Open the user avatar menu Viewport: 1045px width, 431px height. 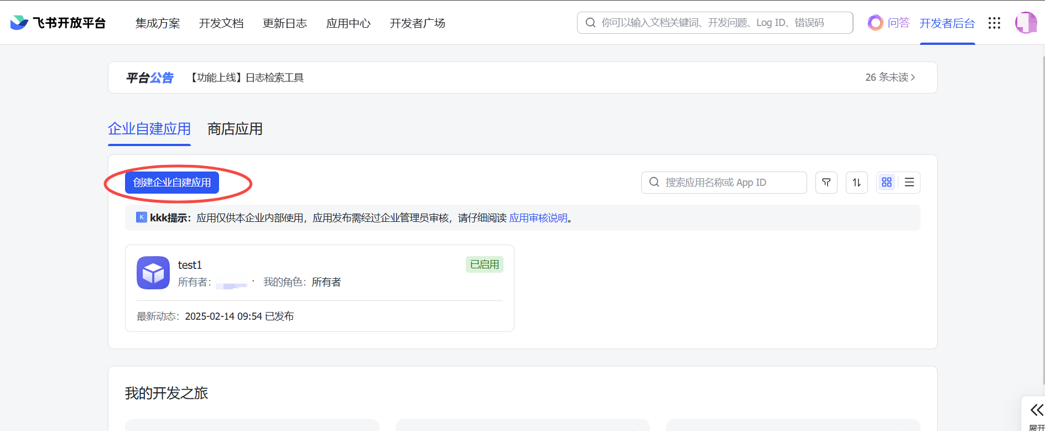tap(1025, 23)
